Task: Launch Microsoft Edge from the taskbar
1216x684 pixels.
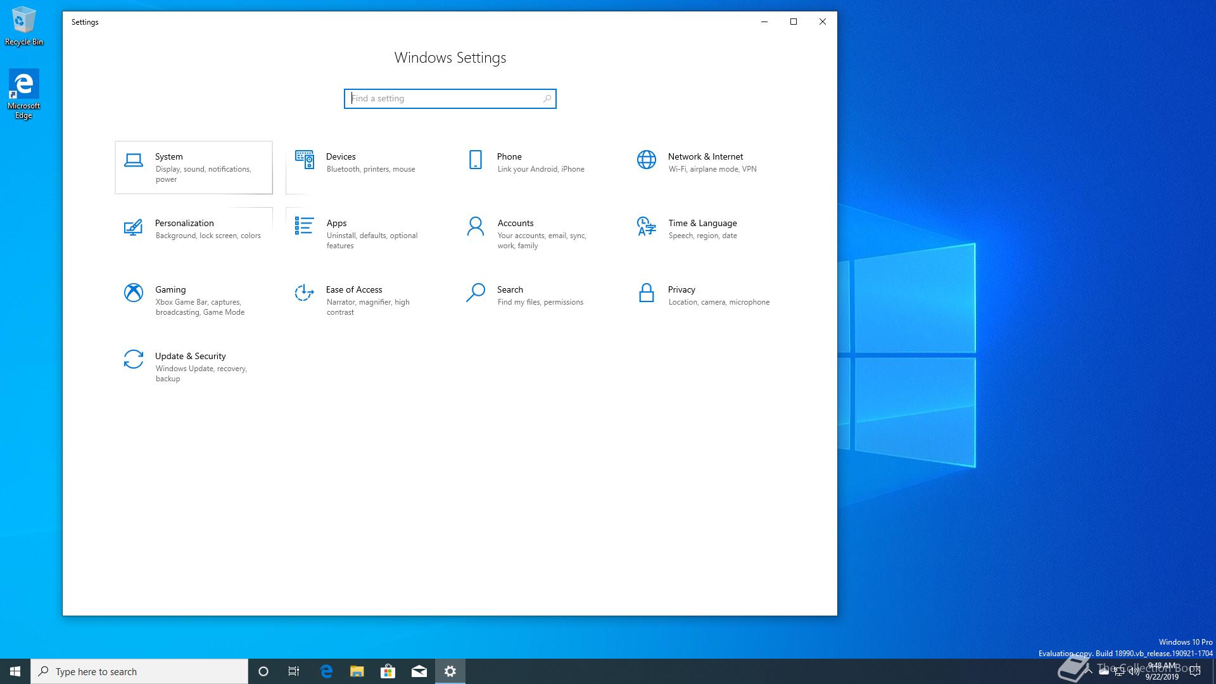Action: coord(326,671)
